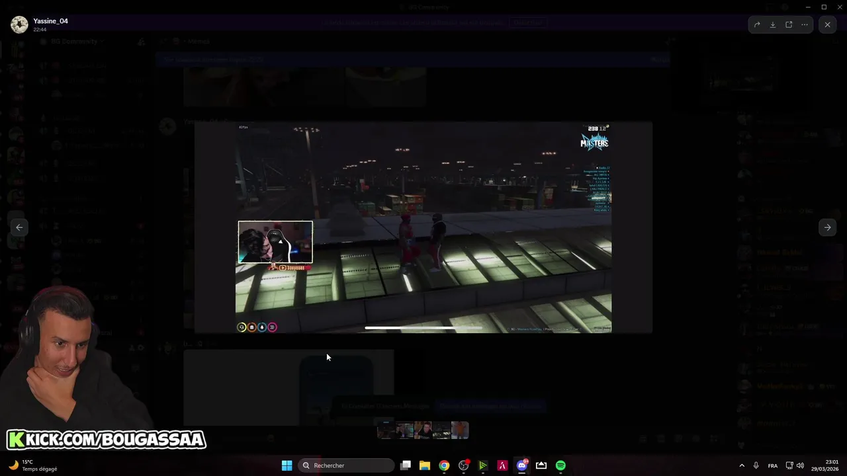Open Google Chrome from the taskbar
Screen dimensions: 847x476
point(444,465)
